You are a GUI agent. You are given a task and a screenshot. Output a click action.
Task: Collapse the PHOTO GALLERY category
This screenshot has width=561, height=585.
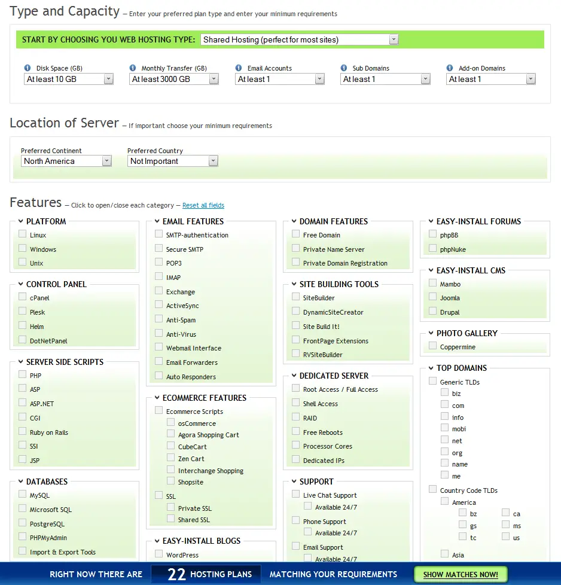431,333
